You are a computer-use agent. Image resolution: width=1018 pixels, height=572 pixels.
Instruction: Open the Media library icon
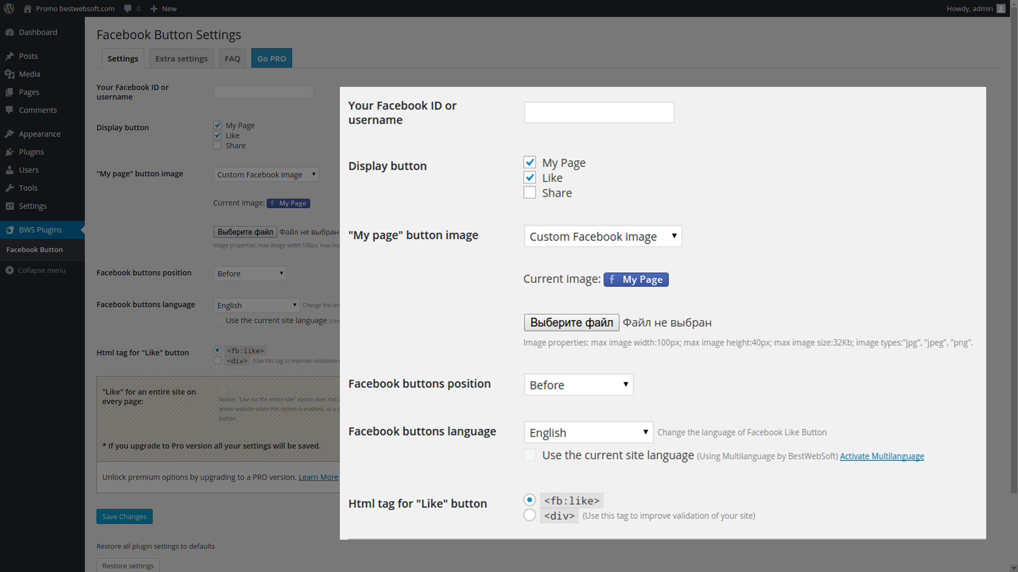pos(10,74)
